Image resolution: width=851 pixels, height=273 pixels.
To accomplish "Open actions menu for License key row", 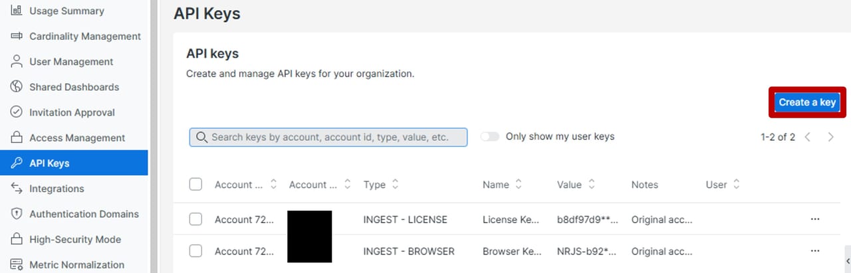I will coord(815,219).
